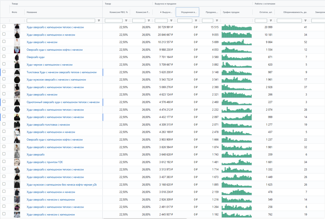Open filter funnel for Продажи column

(217, 21)
